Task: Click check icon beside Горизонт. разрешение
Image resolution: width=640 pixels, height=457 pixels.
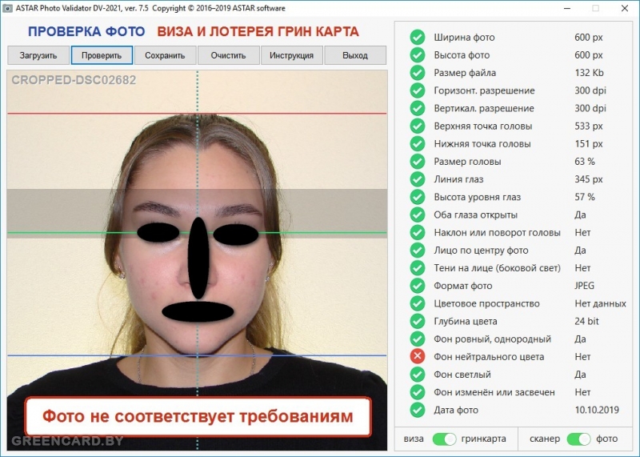Action: (418, 90)
